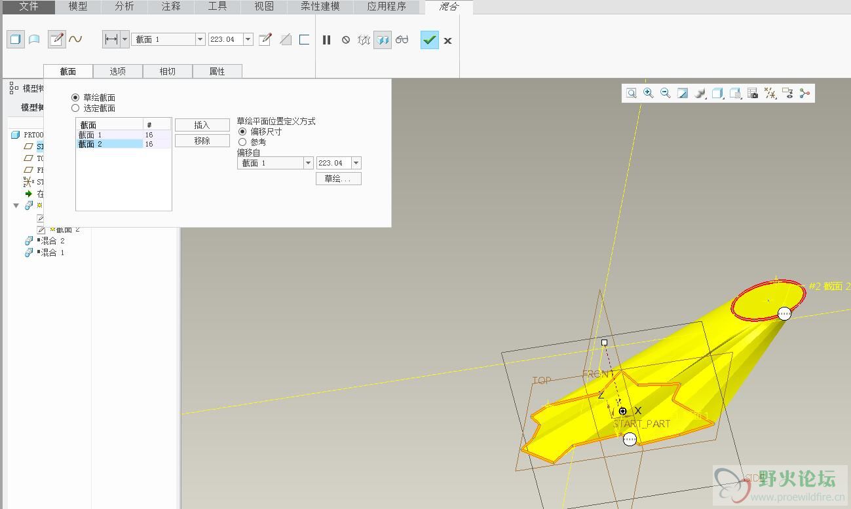Click the #2 截面 2 label in viewport
The image size is (851, 509).
[x=829, y=286]
